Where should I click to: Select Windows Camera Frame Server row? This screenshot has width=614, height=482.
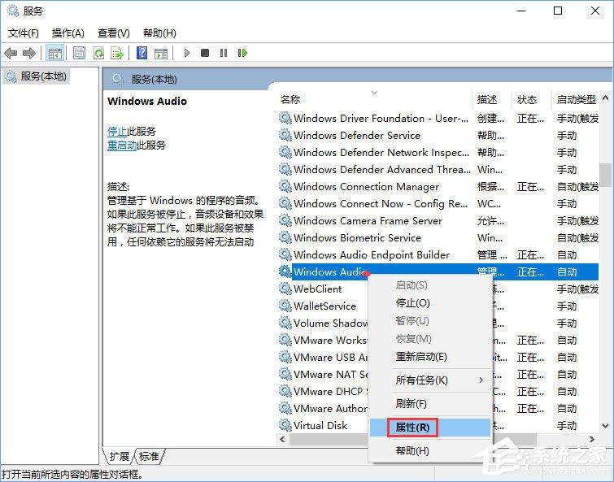coord(438,220)
